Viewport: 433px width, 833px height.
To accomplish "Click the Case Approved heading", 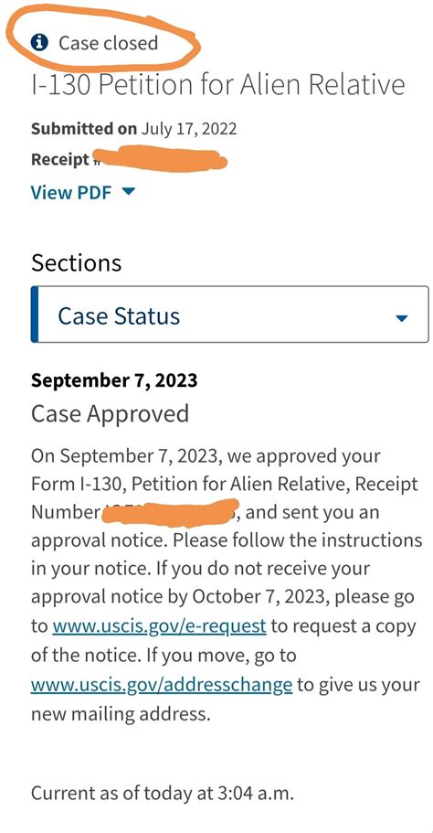I will click(110, 414).
